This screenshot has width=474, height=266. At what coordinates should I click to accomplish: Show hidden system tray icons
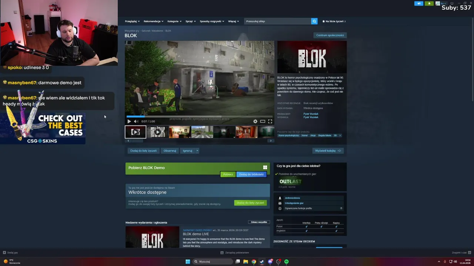(439, 262)
